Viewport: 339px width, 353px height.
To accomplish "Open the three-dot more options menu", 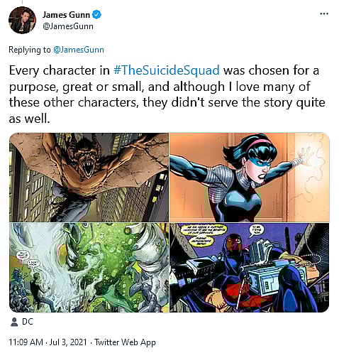I will pyautogui.click(x=324, y=13).
